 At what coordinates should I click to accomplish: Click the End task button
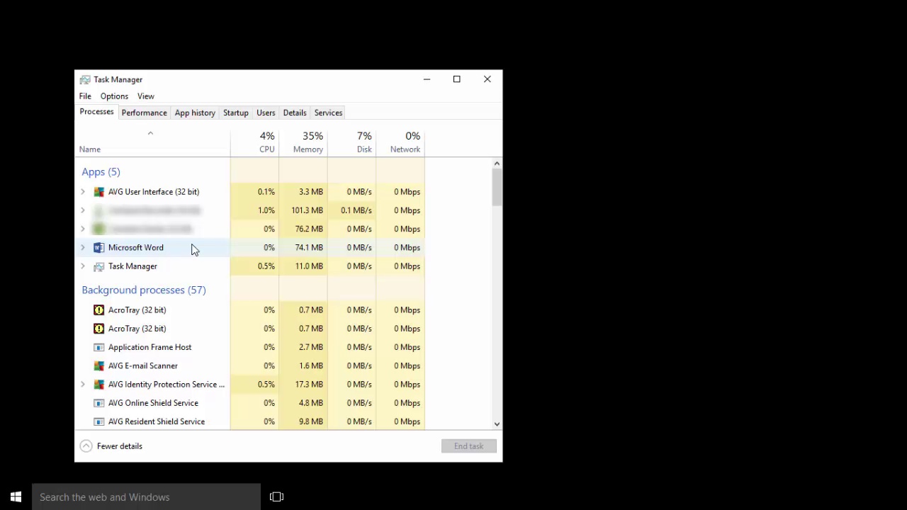(x=469, y=446)
